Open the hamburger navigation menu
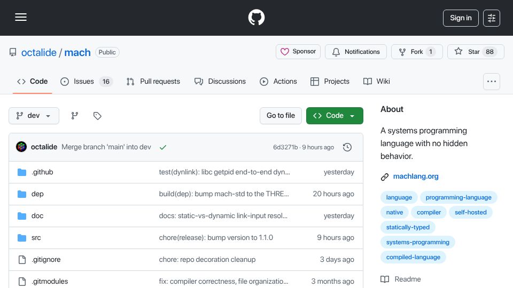 (x=21, y=17)
